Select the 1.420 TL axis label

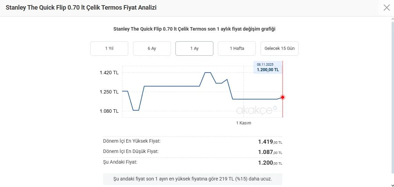[109, 73]
